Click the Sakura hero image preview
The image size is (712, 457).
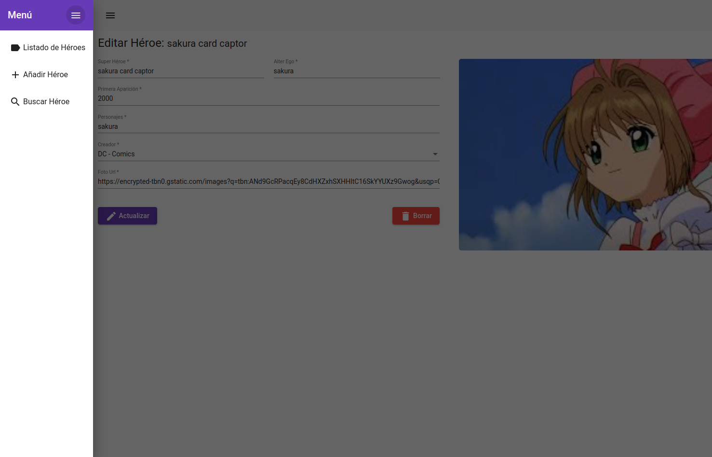pos(585,154)
